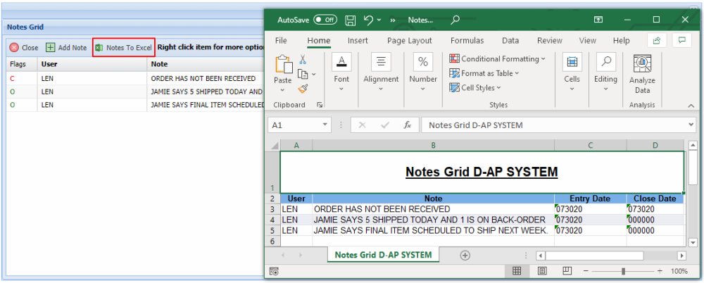This screenshot has width=704, height=283.
Task: Click Notes To Excel button
Action: coord(124,47)
